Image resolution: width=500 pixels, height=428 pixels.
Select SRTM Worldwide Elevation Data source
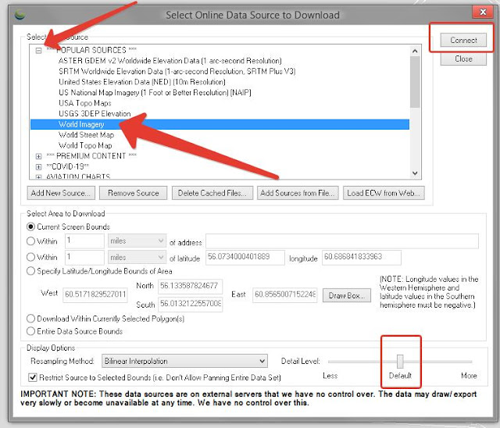pyautogui.click(x=177, y=71)
